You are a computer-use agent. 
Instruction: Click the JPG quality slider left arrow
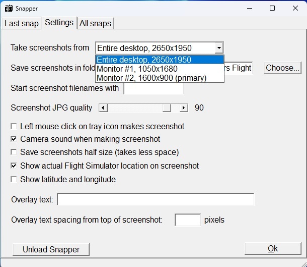(x=103, y=108)
